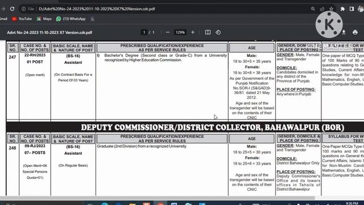364x205 pixels.
Task: Download the PDF file
Action: (x=344, y=32)
